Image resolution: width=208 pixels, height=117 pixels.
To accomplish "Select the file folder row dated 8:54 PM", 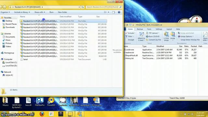I will click(x=63, y=21).
